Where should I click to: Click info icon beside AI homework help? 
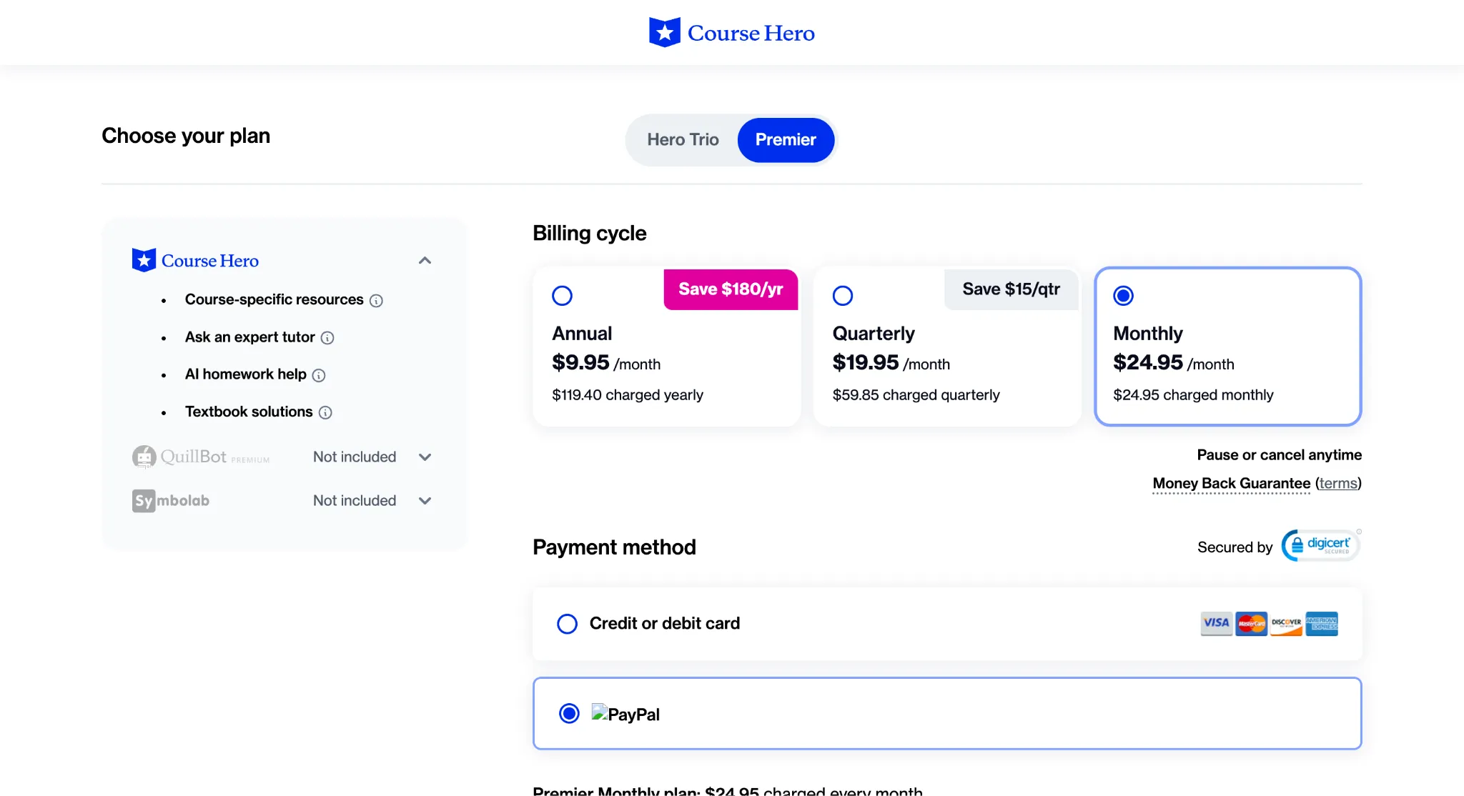(x=319, y=375)
